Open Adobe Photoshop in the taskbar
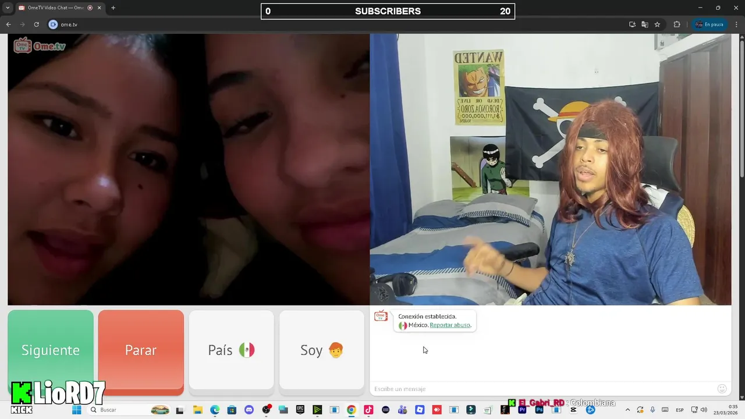This screenshot has width=745, height=419. tap(540, 410)
